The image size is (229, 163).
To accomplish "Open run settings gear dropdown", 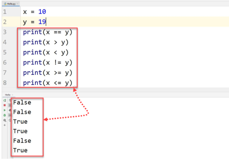I will (x=5, y=120).
